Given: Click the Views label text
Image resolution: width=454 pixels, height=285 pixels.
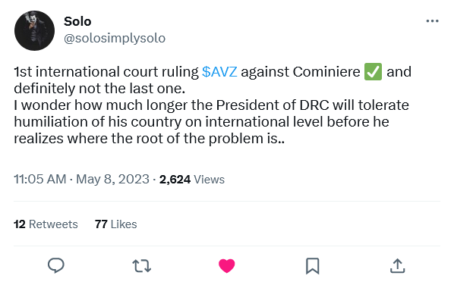Looking at the screenshot, I should click(209, 180).
